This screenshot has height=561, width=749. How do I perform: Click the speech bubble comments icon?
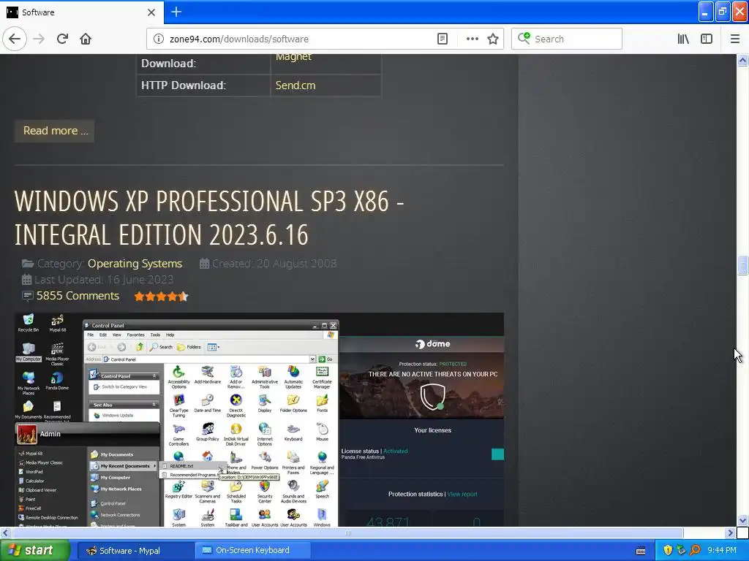click(x=28, y=296)
